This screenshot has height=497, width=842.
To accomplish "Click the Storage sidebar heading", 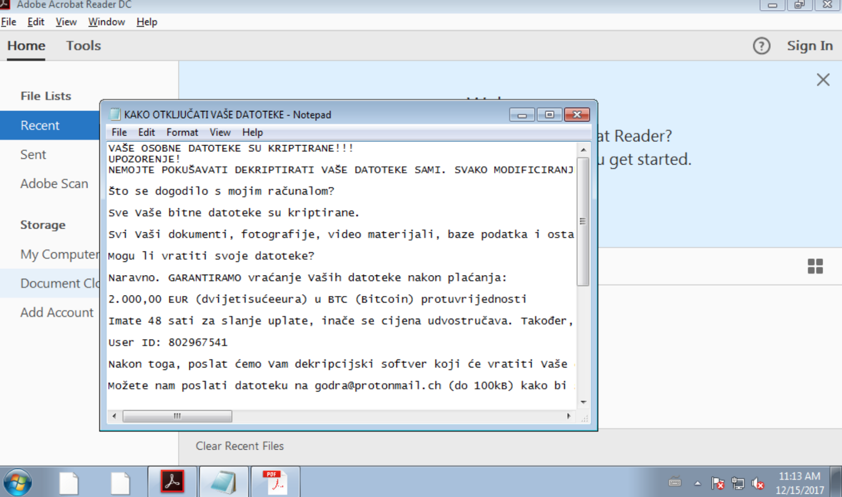I will coord(43,225).
